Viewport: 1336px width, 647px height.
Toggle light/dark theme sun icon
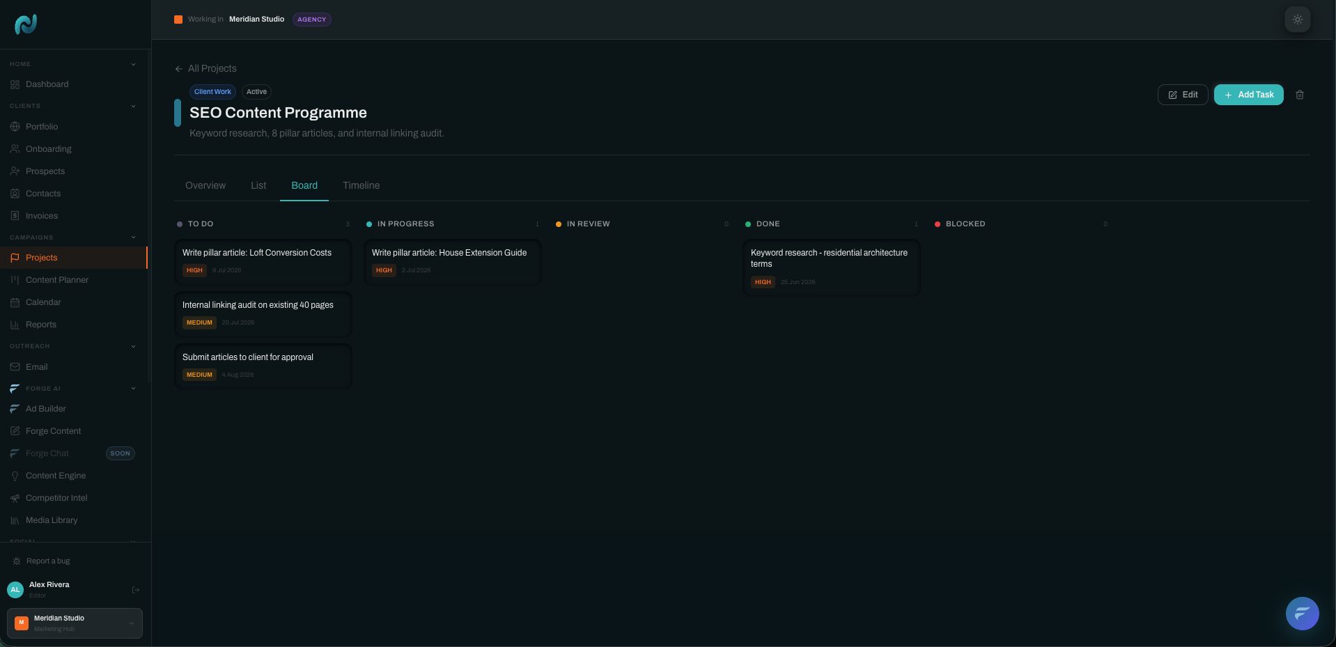point(1297,20)
